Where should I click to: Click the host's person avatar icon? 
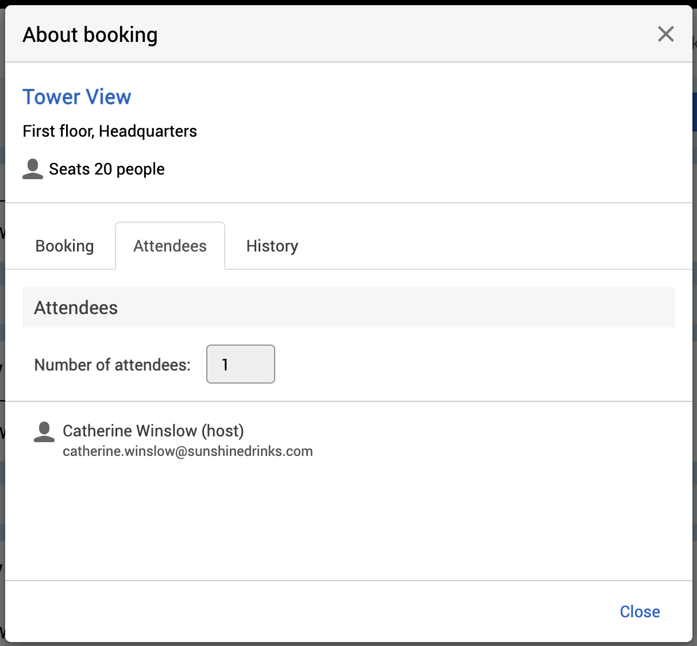pyautogui.click(x=44, y=432)
